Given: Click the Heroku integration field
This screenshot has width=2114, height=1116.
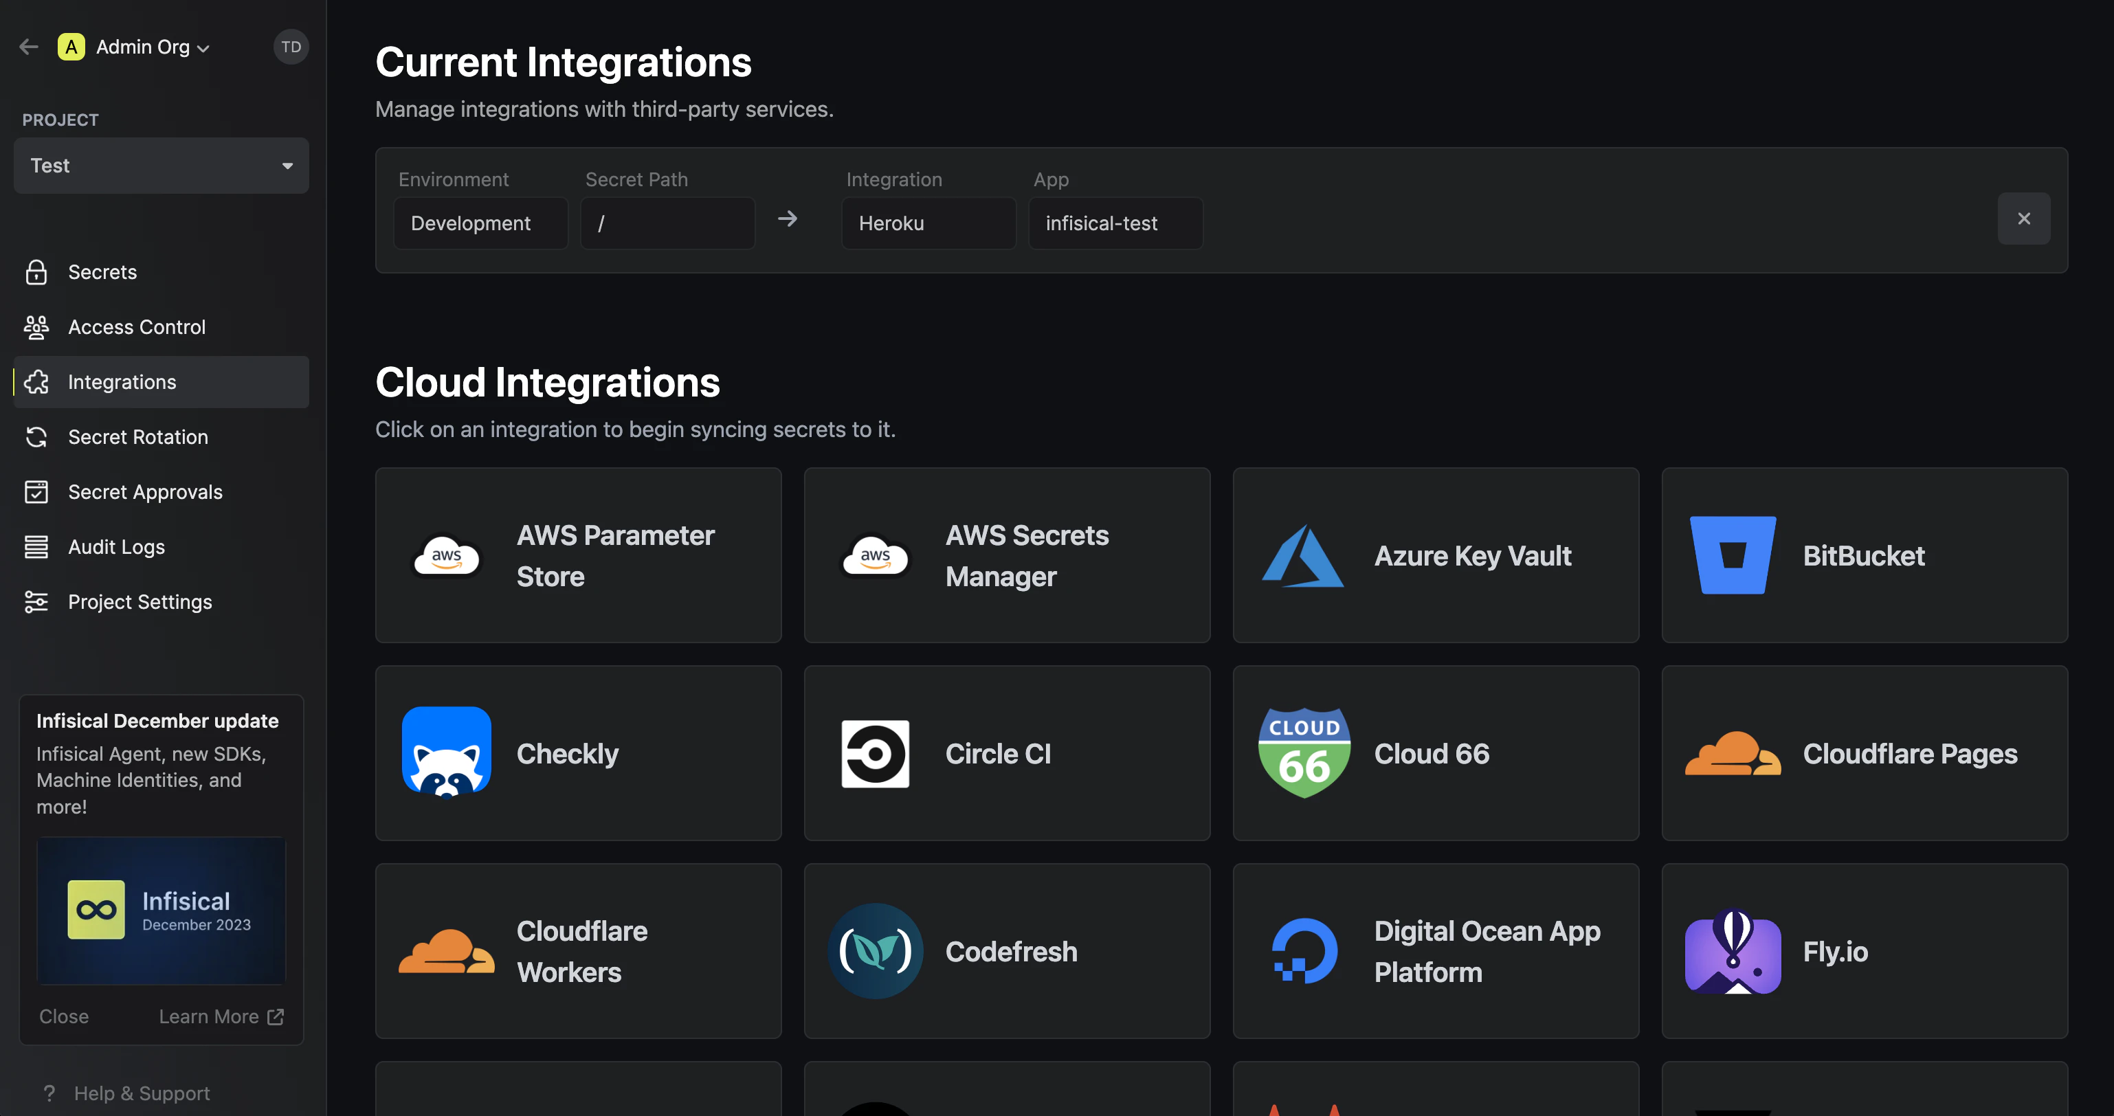Looking at the screenshot, I should coord(929,223).
